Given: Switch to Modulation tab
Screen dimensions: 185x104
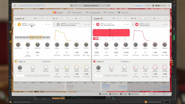Looking at the screenshot, I should (75, 12).
